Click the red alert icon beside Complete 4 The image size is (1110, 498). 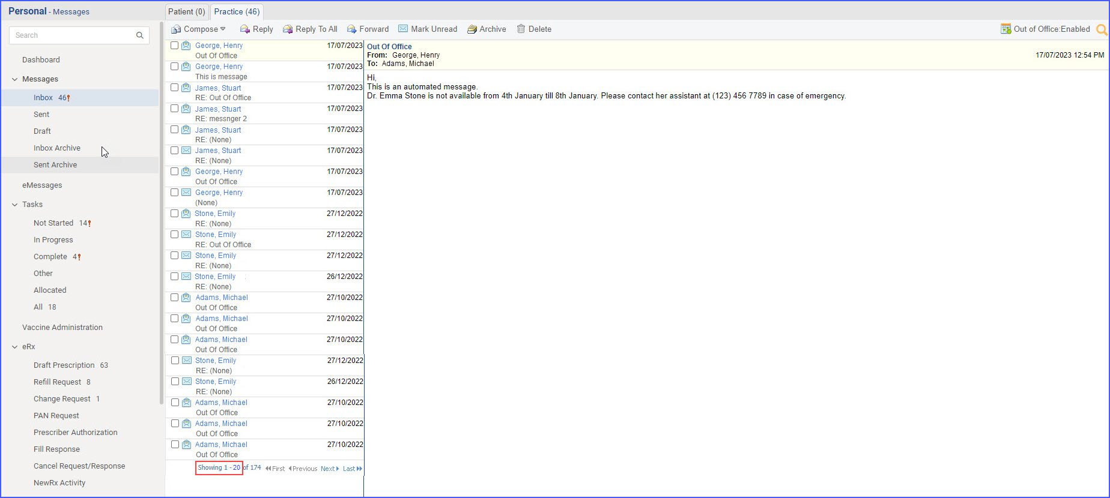click(79, 257)
